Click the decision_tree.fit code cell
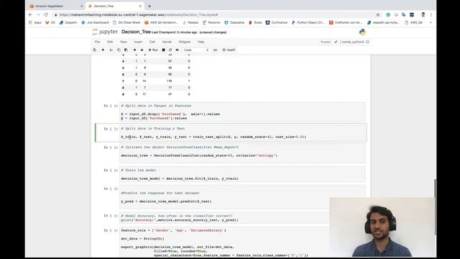 point(242,174)
